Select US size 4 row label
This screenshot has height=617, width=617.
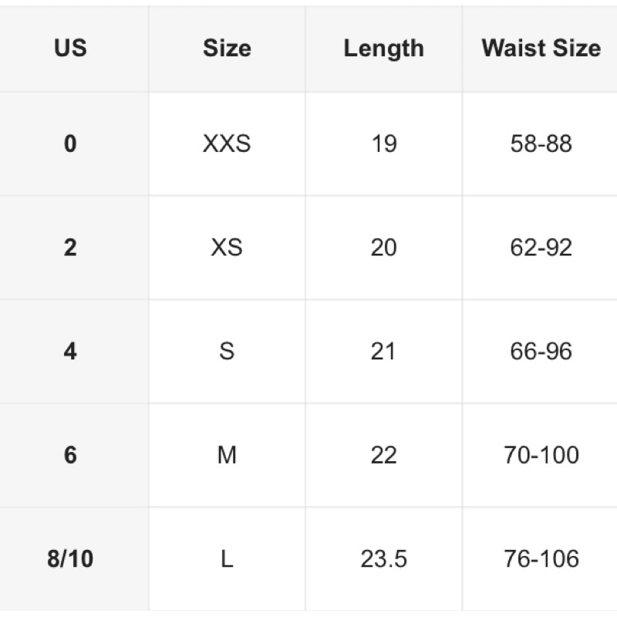pyautogui.click(x=70, y=352)
